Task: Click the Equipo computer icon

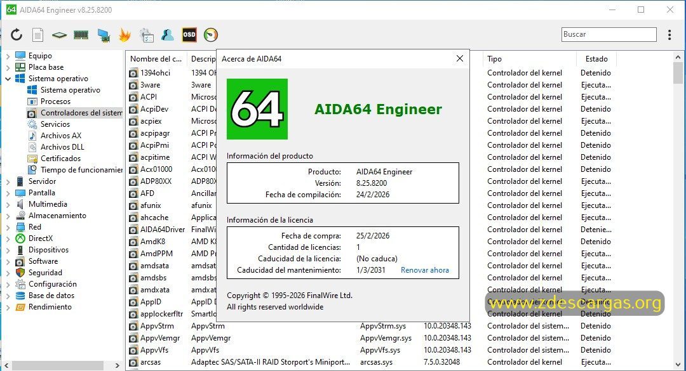Action: (x=20, y=56)
